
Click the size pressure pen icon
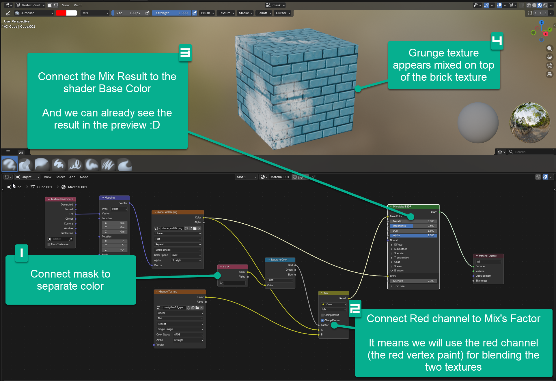pos(147,13)
